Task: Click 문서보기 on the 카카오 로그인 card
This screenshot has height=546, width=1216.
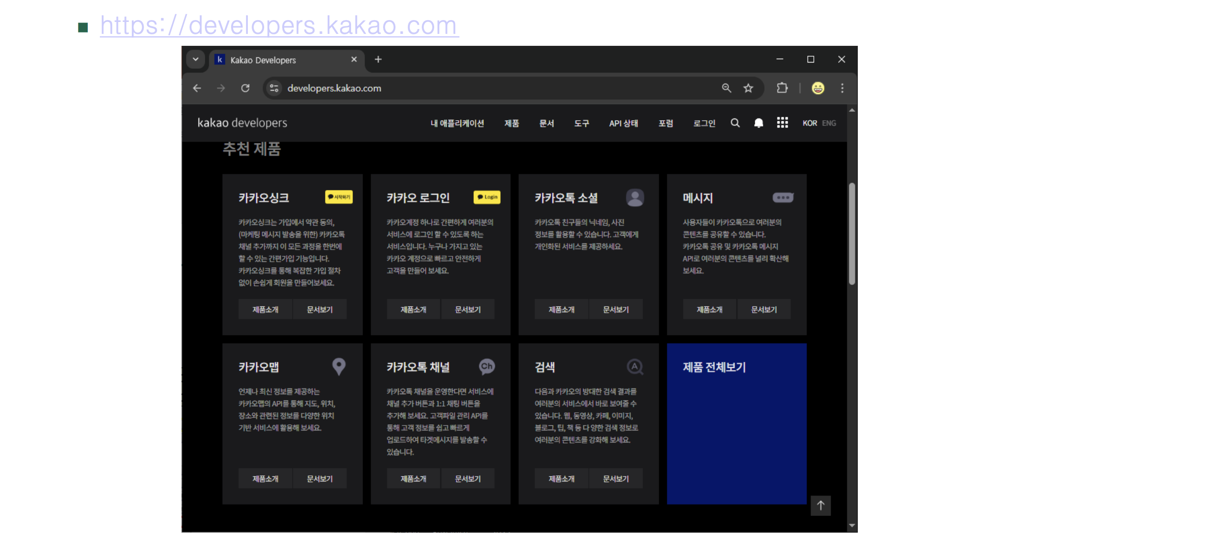Action: 468,309
